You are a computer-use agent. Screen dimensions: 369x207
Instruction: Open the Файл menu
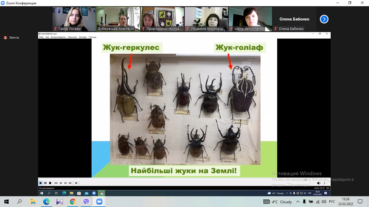pos(41,37)
